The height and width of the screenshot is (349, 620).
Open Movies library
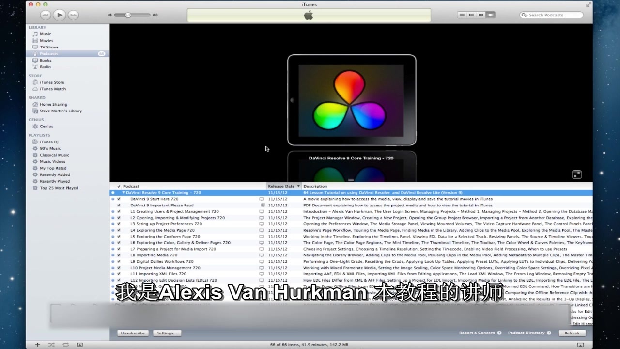46,41
